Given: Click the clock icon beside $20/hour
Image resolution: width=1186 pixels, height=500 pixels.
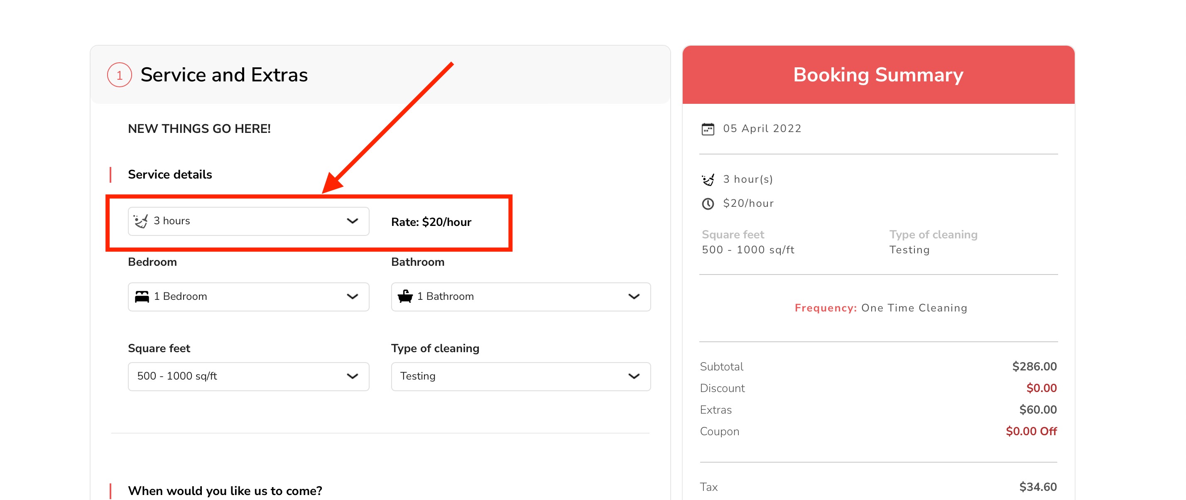Looking at the screenshot, I should [708, 203].
